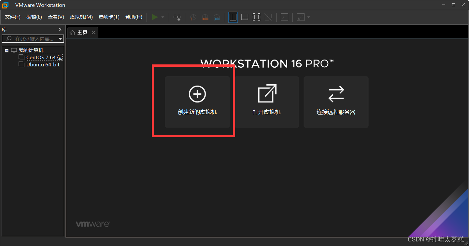The height and width of the screenshot is (246, 469).
Task: Open the 查看(V) menu
Action: tap(56, 17)
